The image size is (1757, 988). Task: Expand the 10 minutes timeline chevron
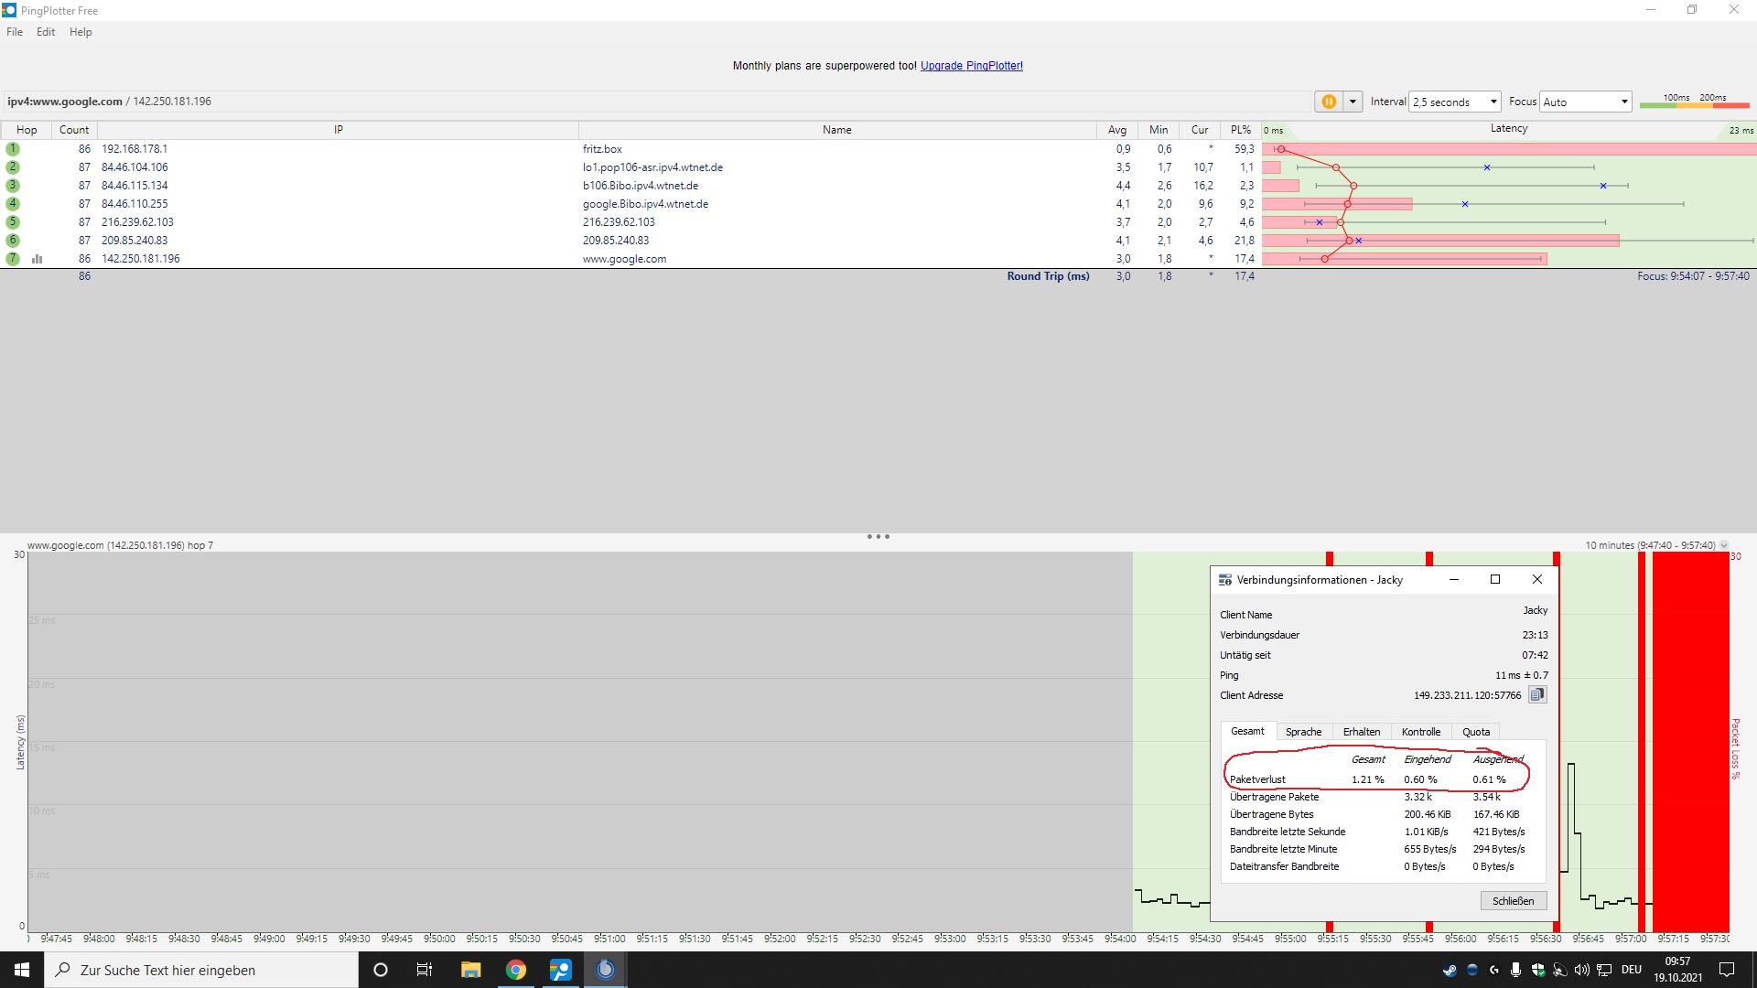coord(1724,545)
